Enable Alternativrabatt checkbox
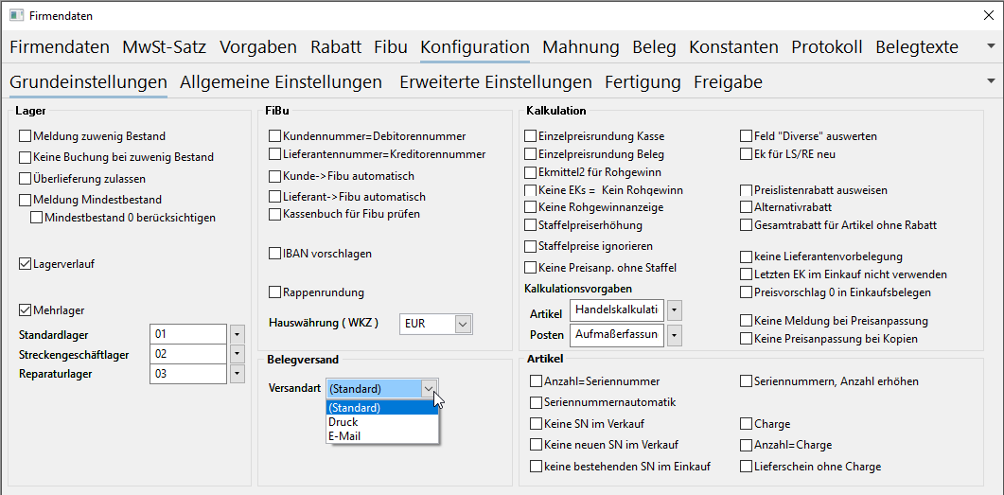 click(746, 207)
